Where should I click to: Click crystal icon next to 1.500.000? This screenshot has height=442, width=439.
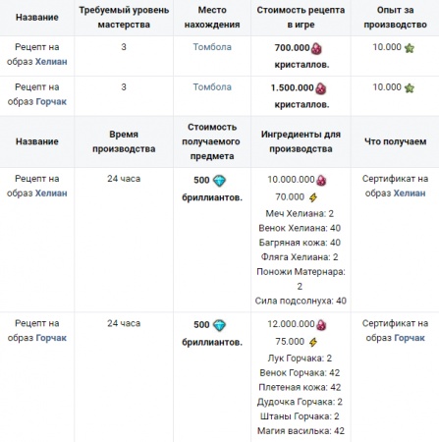(320, 88)
